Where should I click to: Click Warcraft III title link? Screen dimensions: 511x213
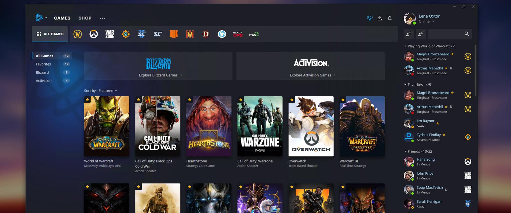click(349, 161)
